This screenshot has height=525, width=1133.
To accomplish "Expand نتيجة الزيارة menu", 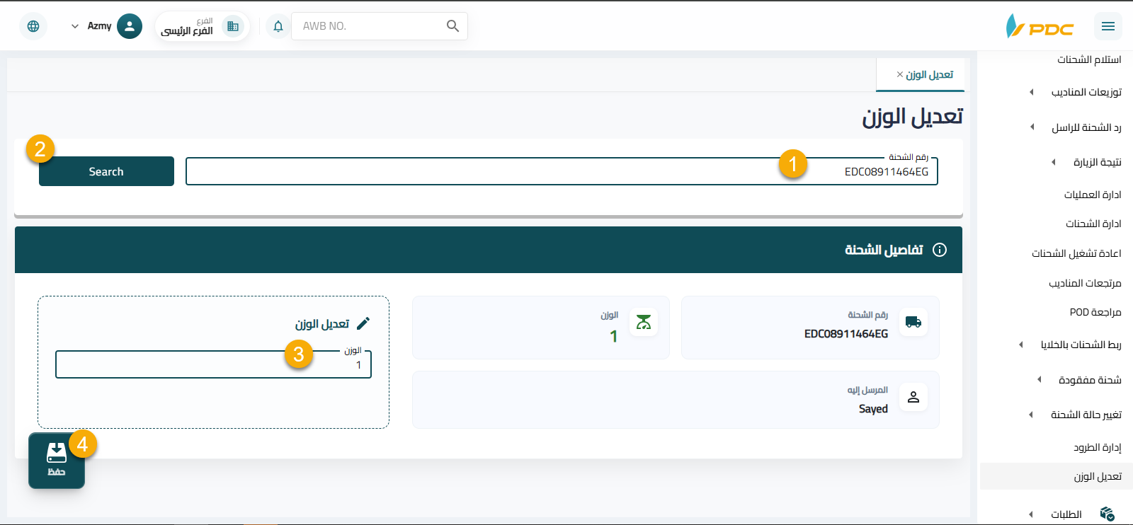I will 1087,162.
